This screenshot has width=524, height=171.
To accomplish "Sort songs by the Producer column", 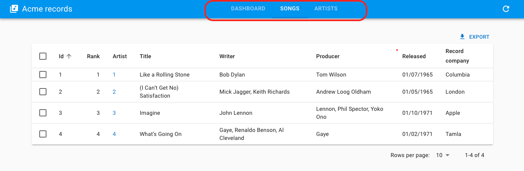I will tap(328, 56).
